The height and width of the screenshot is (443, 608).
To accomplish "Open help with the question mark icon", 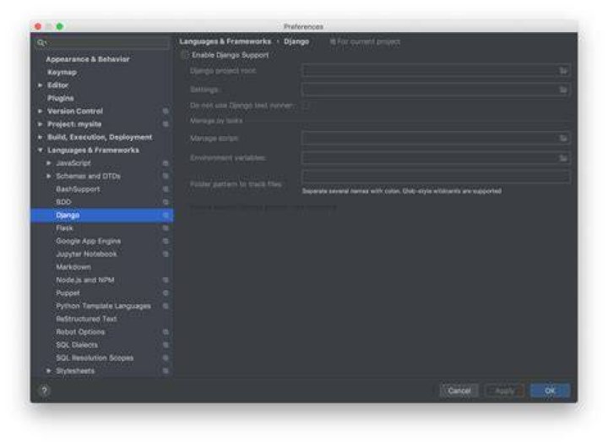I will pyautogui.click(x=44, y=391).
